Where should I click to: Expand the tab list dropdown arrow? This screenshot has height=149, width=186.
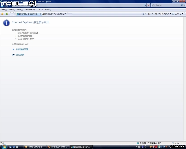(15, 14)
